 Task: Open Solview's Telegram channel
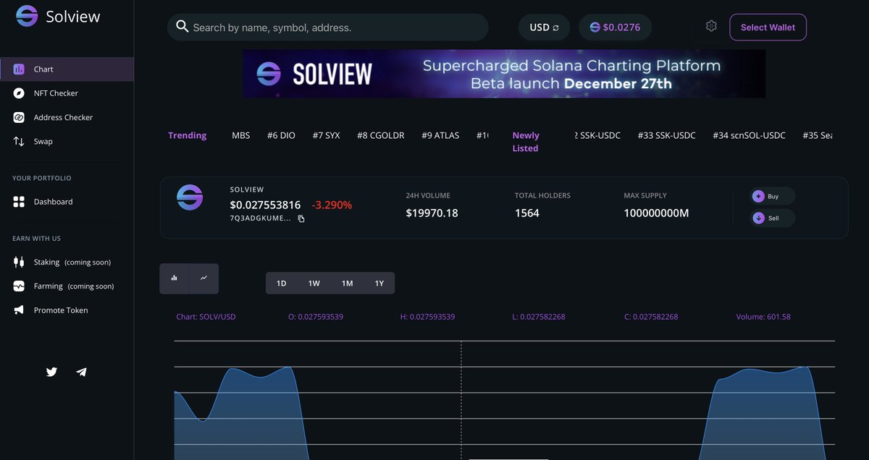point(81,372)
